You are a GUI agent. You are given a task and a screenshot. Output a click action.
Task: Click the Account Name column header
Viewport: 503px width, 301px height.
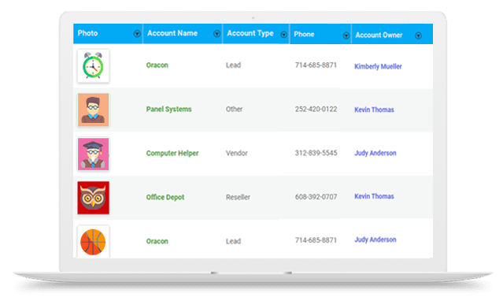coord(183,34)
